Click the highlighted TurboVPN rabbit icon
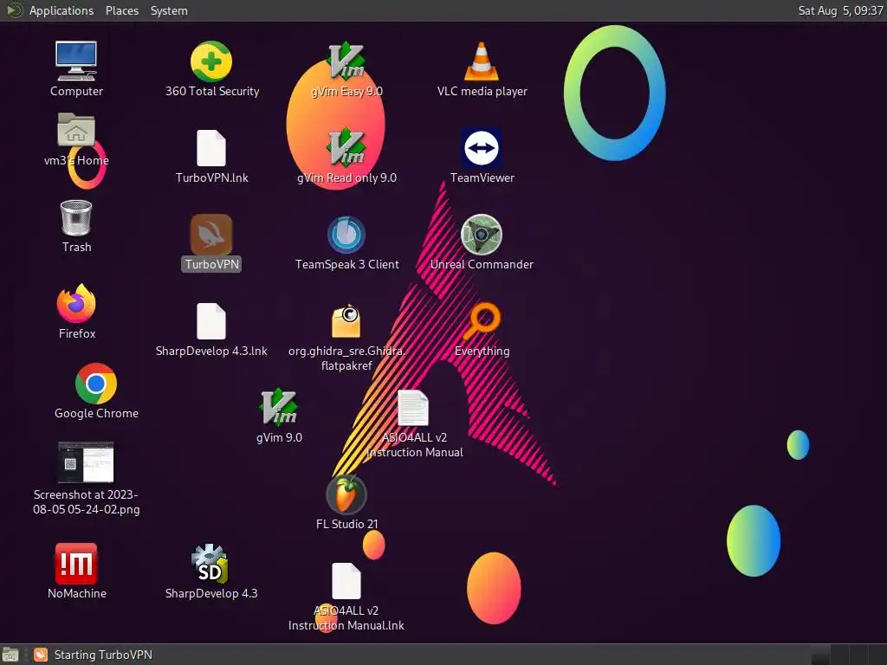Screen dimensions: 887x665 (211, 235)
